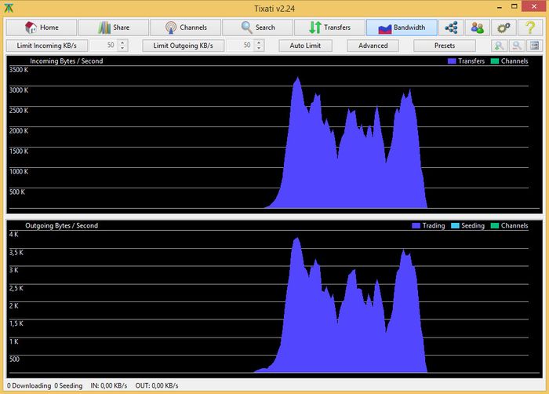Image resolution: width=549 pixels, height=394 pixels.
Task: Open the Search tab
Action: [x=257, y=27]
